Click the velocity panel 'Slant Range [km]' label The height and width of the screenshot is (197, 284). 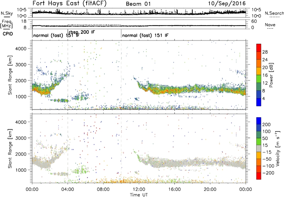[x=10, y=148]
